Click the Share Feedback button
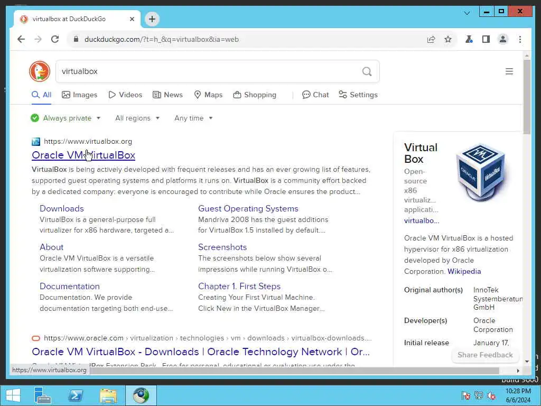 [485, 355]
